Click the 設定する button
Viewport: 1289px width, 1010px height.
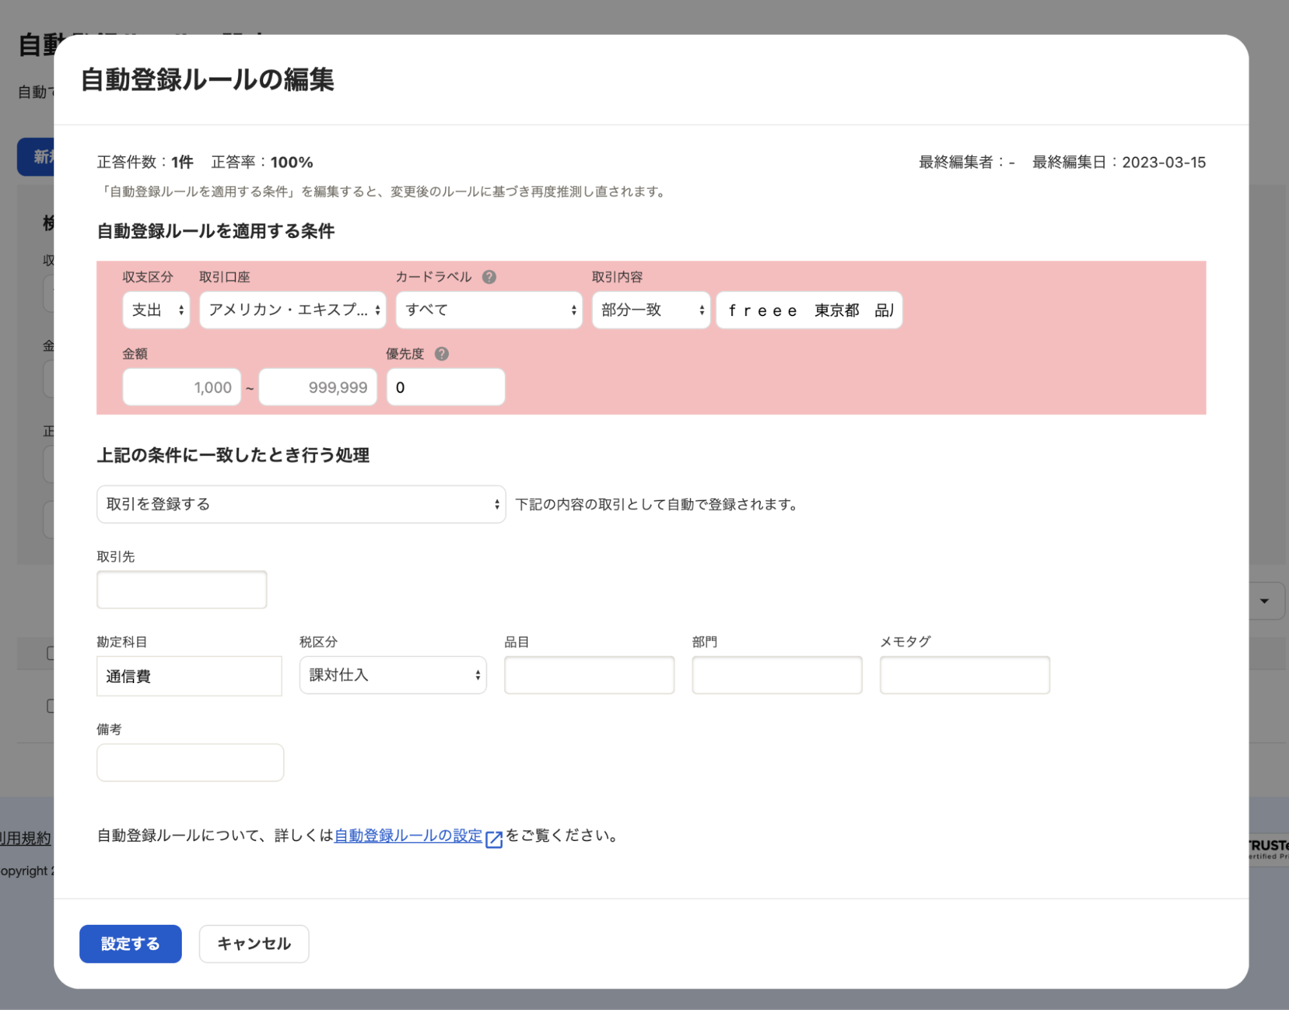[x=130, y=944]
